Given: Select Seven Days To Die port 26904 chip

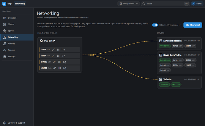Looking at the screenshot, I should pos(177,65).
